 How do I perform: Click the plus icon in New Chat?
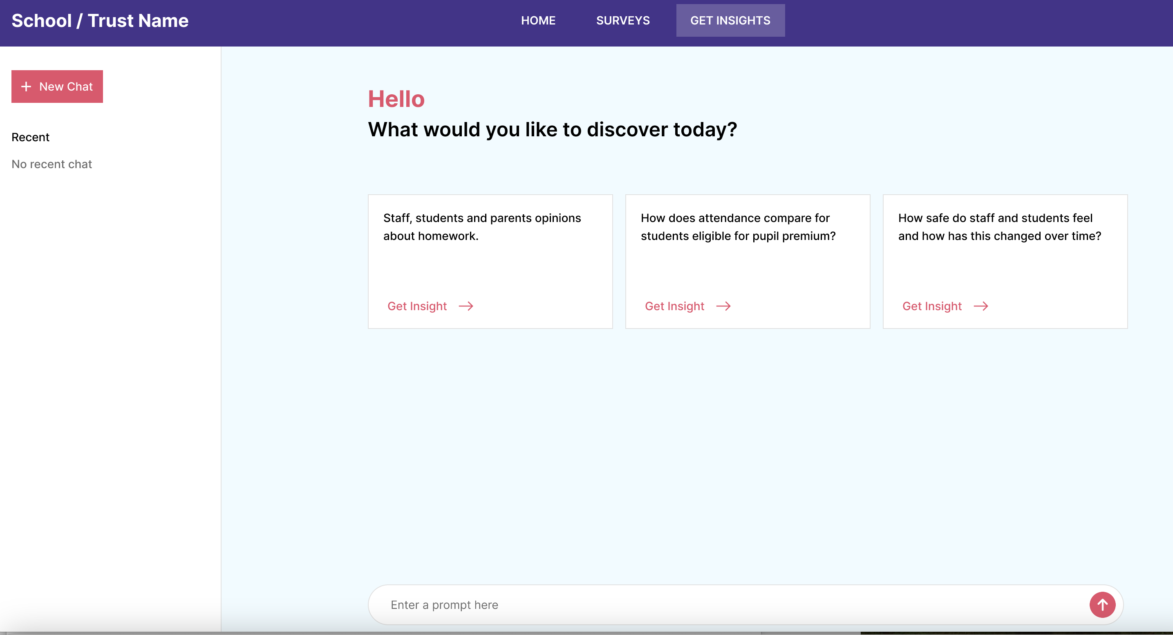click(x=27, y=87)
